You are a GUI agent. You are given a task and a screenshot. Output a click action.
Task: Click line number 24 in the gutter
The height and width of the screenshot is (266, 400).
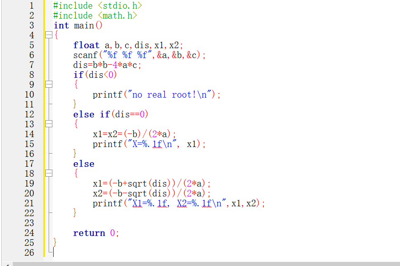pos(29,233)
